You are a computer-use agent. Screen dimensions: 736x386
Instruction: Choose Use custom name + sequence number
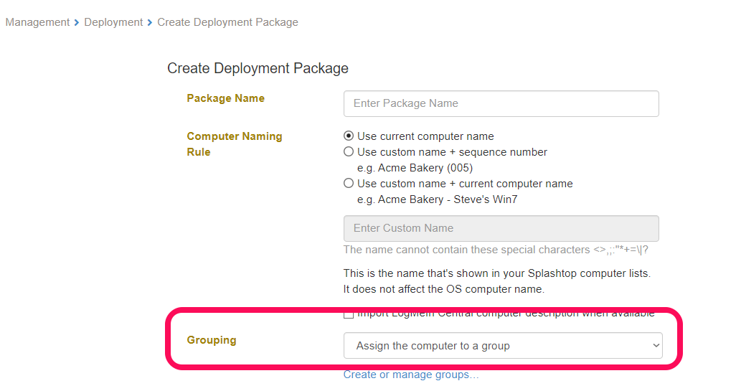349,152
